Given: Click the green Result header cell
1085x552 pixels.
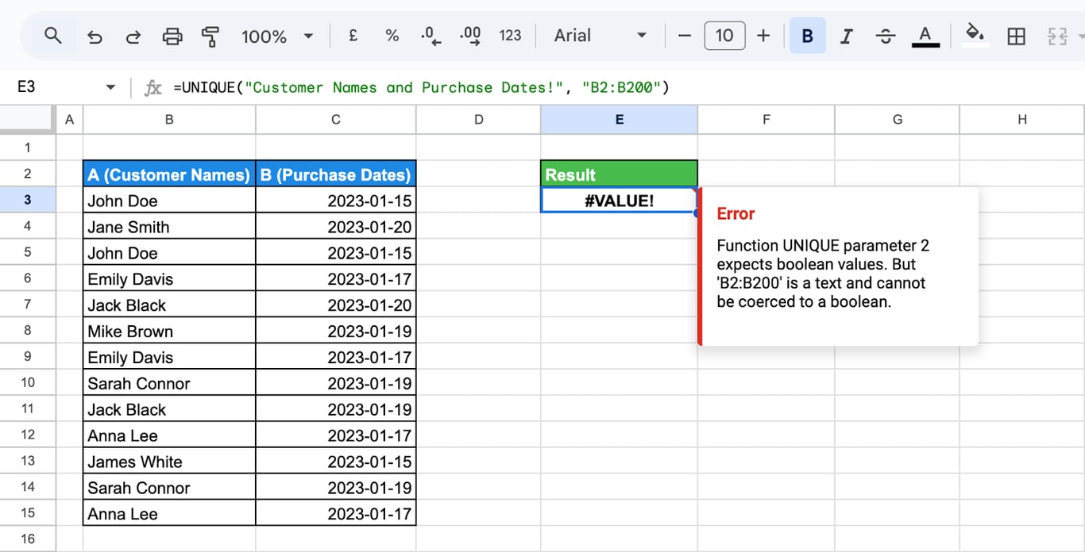Looking at the screenshot, I should point(619,174).
